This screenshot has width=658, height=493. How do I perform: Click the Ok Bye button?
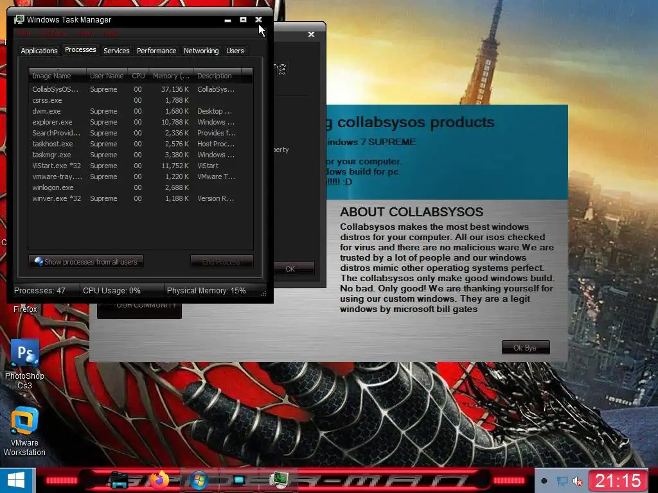point(526,347)
